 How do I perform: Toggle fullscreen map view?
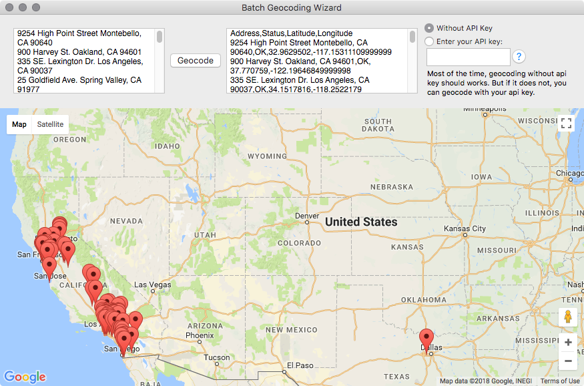pos(566,124)
